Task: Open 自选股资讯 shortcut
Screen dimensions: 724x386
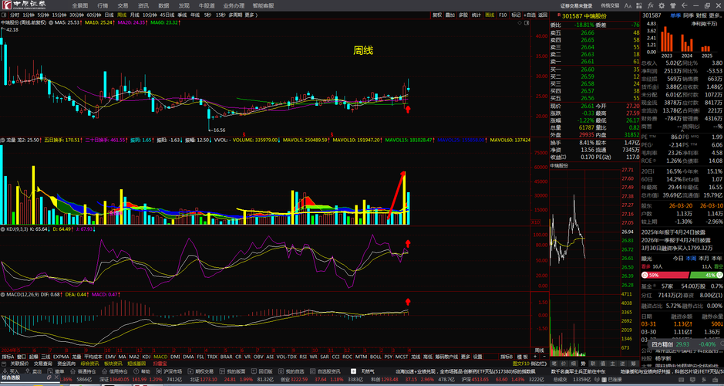Action: pyautogui.click(x=325, y=371)
